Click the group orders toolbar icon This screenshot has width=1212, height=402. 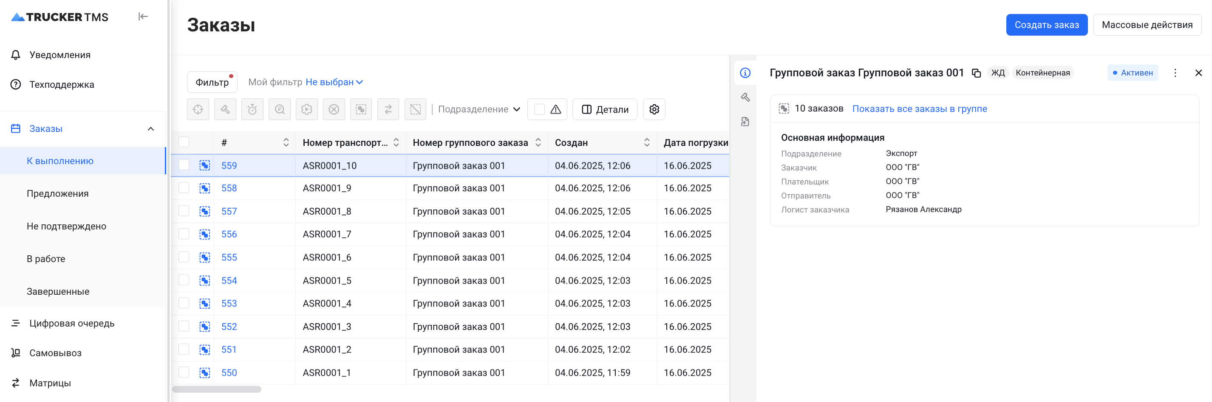click(x=361, y=109)
